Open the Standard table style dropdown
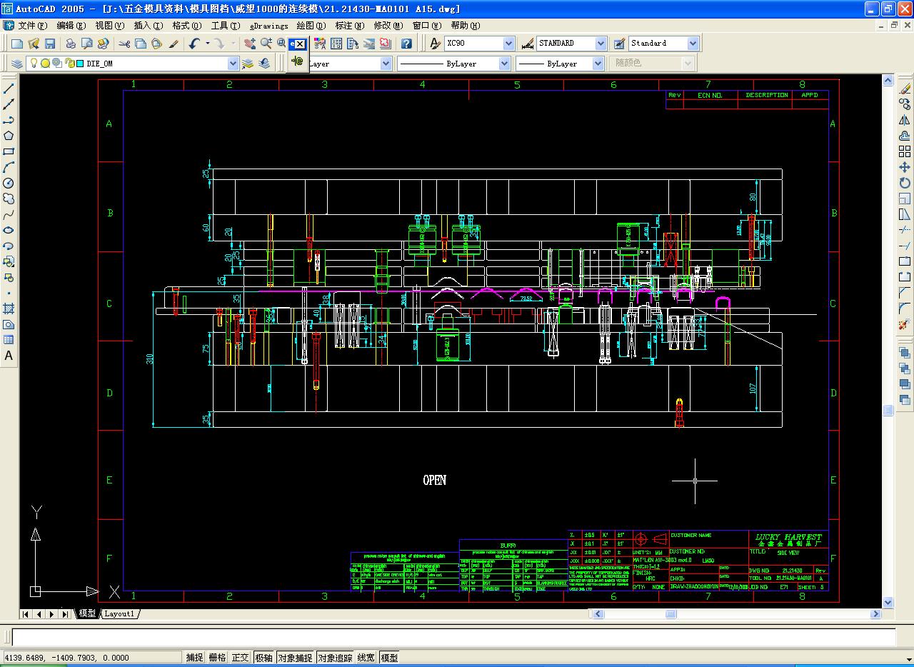The width and height of the screenshot is (914, 667). (x=693, y=44)
